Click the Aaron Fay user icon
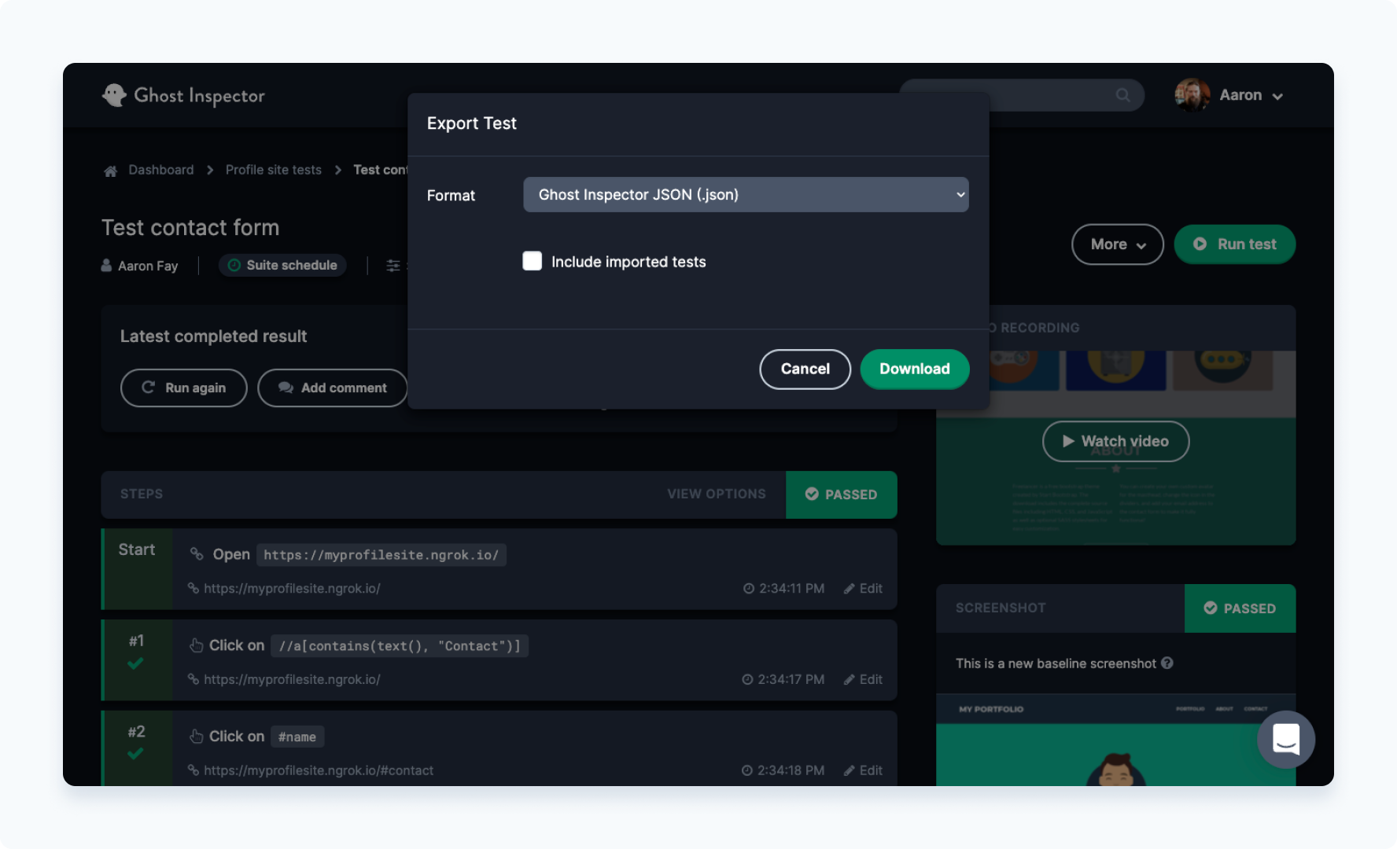Viewport: 1397px width, 849px height. coord(106,266)
